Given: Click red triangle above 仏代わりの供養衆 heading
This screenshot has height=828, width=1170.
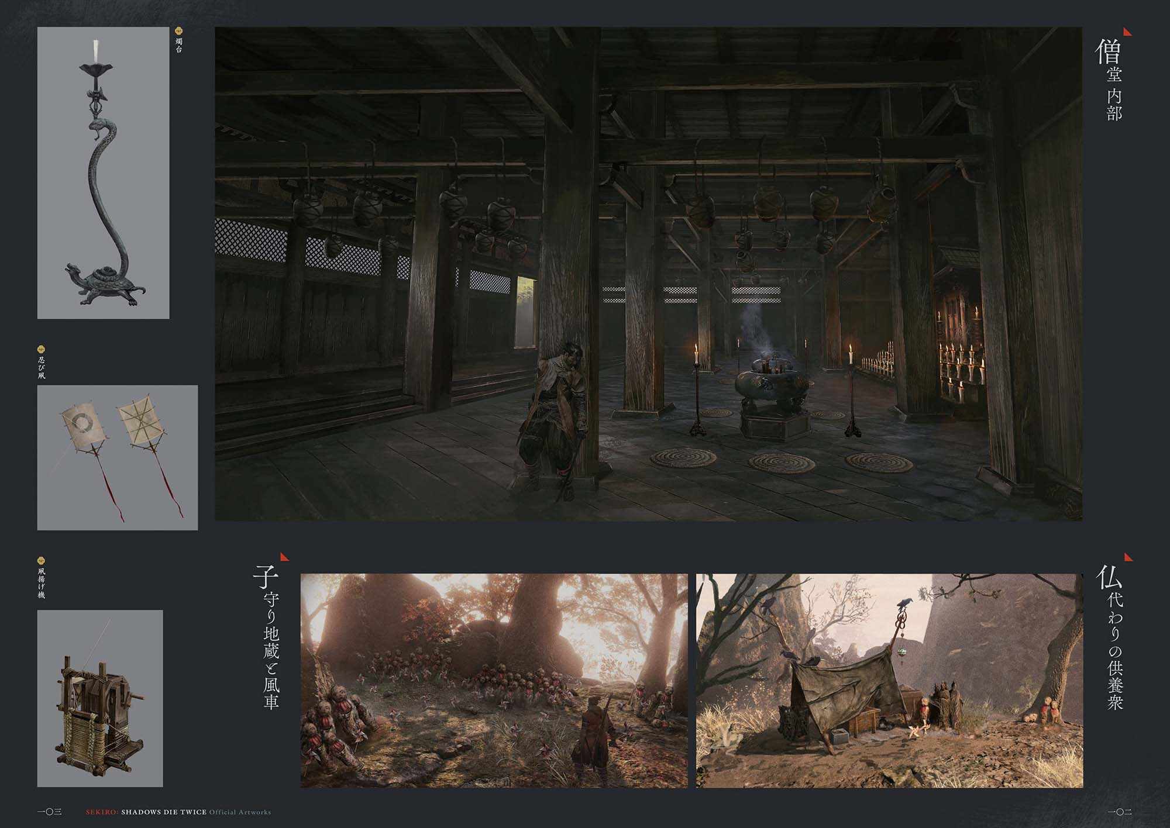Looking at the screenshot, I should pos(1127,556).
